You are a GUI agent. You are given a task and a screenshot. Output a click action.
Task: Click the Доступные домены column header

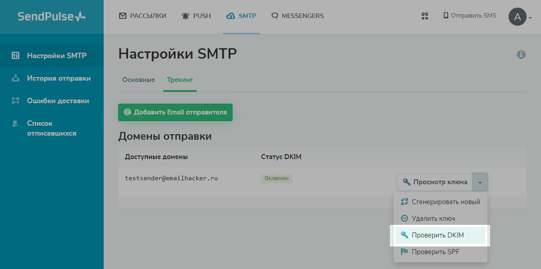point(156,157)
